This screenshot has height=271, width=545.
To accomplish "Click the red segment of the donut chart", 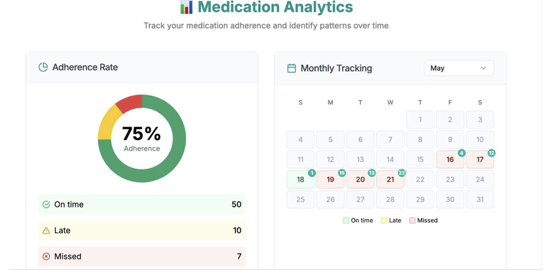I will tap(130, 101).
